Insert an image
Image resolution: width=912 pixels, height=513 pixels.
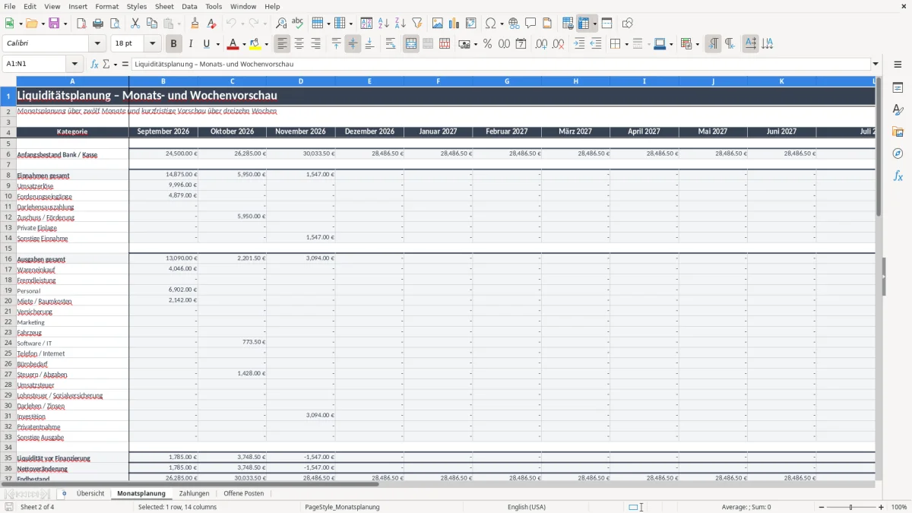pos(438,24)
